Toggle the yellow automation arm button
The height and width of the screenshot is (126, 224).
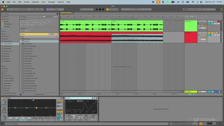tap(107, 9)
